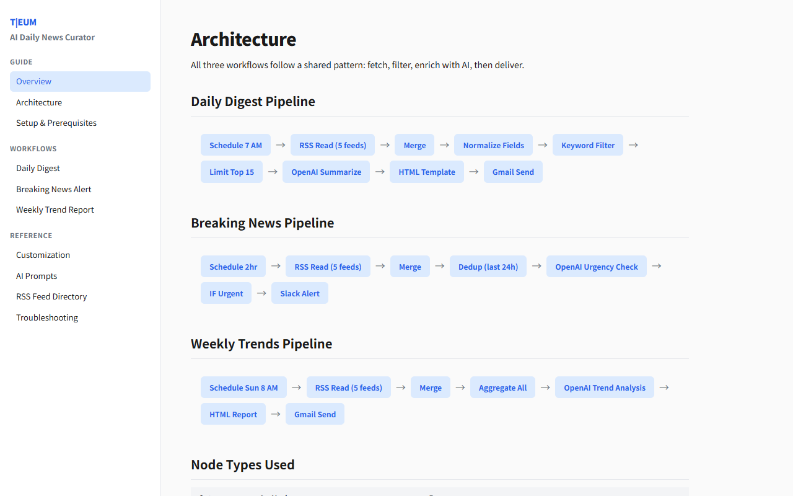Click the Aggregate All node in Weekly Trends
Viewport: 793px width, 496px height.
tap(502, 387)
